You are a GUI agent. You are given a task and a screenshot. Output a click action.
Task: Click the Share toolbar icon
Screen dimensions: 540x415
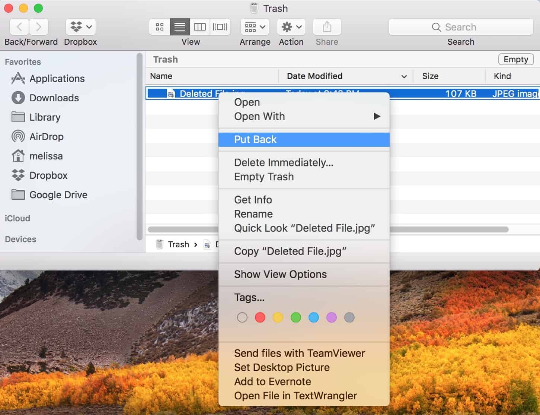tap(327, 27)
